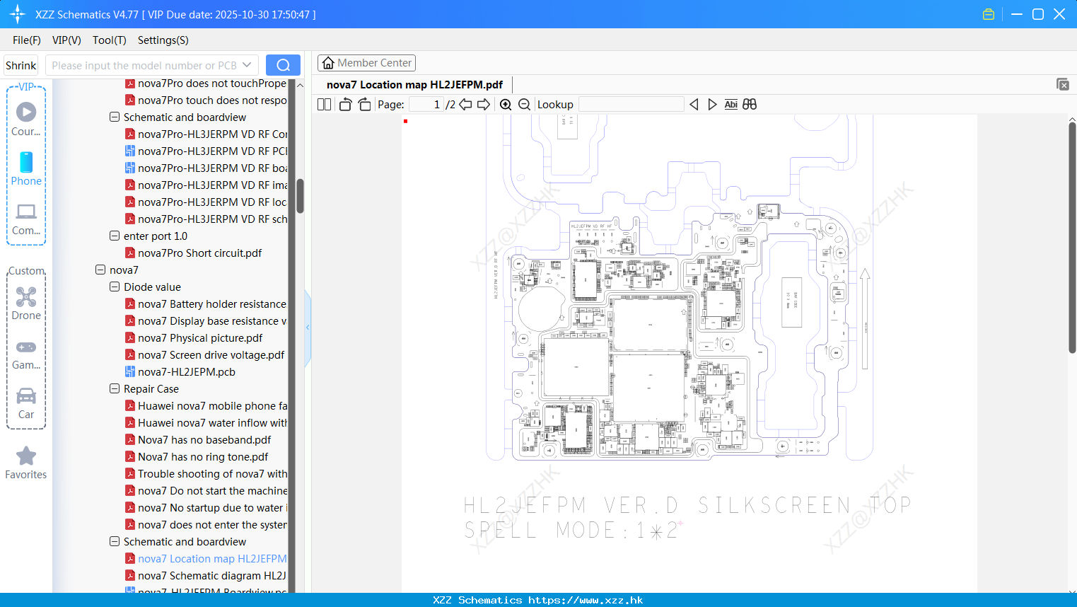Viewport: 1077px width, 607px height.
Task: Select Phone category in sidebar
Action: coord(26,169)
